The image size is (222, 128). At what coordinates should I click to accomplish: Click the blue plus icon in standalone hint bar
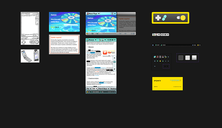tap(153, 45)
